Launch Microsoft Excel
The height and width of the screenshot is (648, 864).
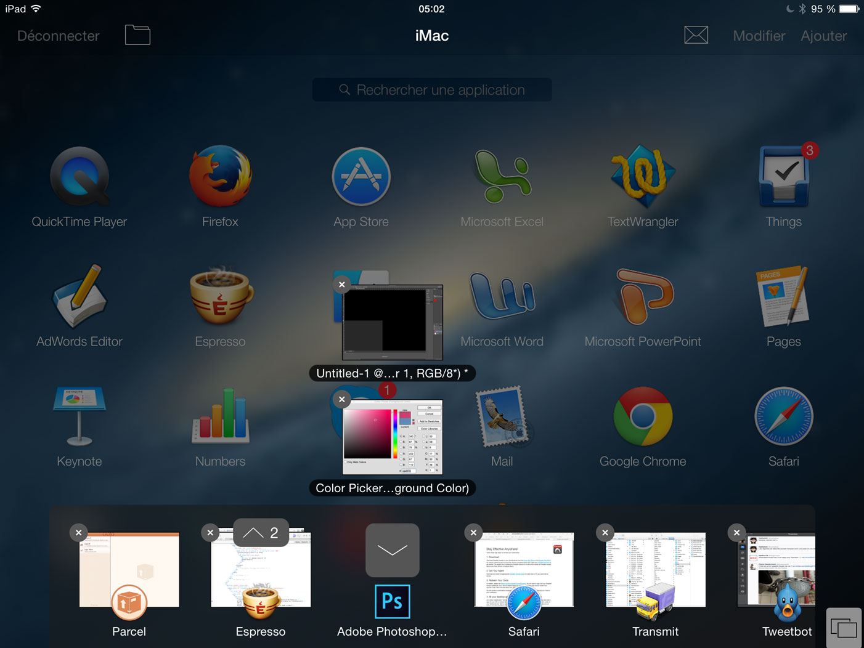[502, 177]
